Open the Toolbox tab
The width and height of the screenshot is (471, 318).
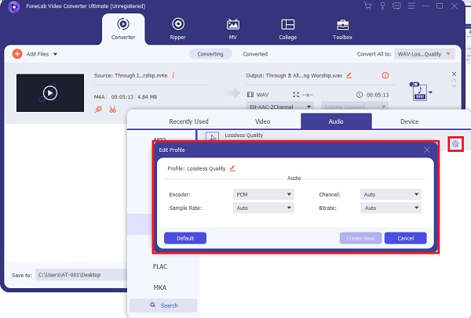pyautogui.click(x=342, y=29)
